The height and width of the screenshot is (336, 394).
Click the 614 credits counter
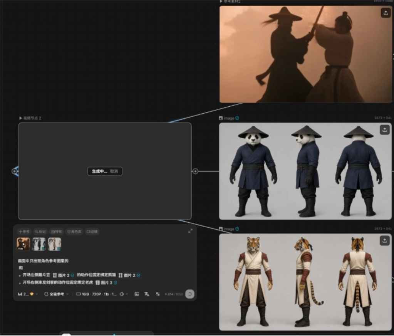174,294
